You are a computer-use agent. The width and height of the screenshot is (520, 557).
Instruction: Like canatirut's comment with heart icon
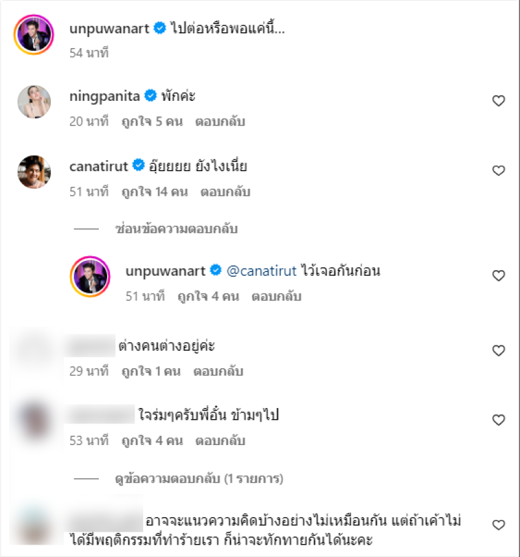pos(499,170)
